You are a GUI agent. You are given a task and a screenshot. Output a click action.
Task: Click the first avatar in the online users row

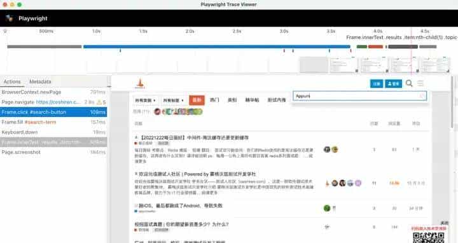158,111
